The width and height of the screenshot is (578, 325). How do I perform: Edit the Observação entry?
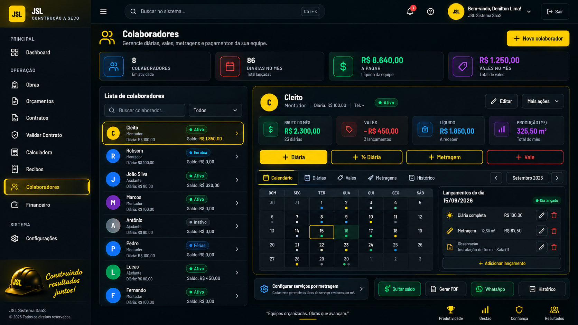coord(542,247)
